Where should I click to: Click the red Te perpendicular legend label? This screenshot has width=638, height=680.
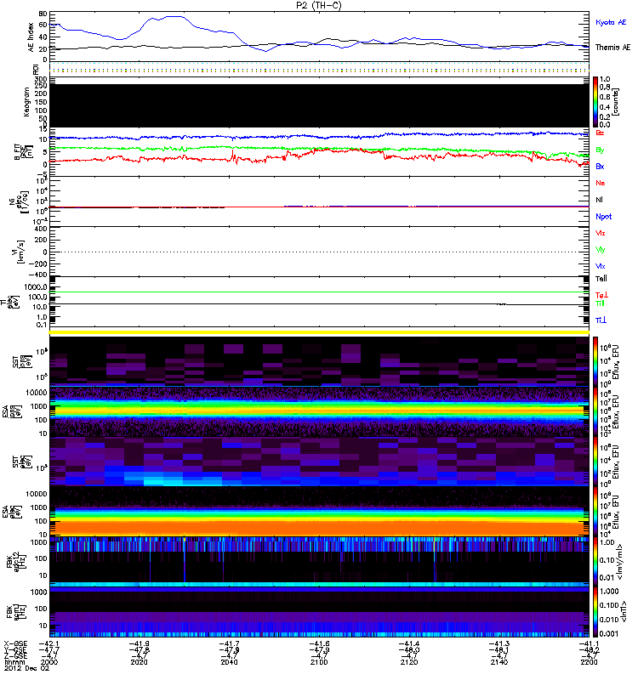pos(601,295)
